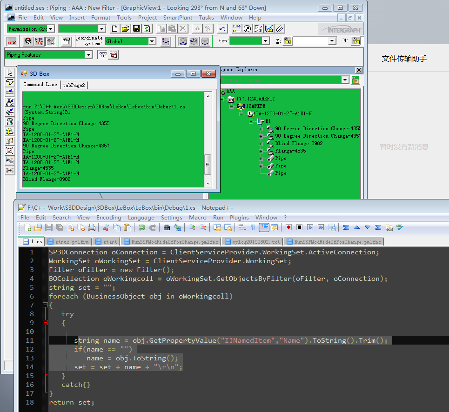Click the Refresh Workspace icon
The height and width of the screenshot is (412, 449).
tap(147, 29)
